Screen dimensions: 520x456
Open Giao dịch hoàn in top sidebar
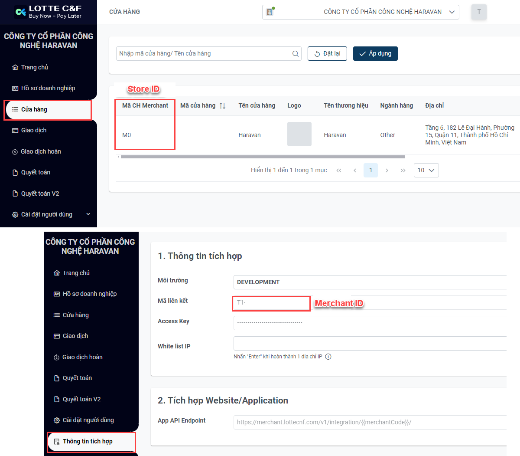click(36, 151)
